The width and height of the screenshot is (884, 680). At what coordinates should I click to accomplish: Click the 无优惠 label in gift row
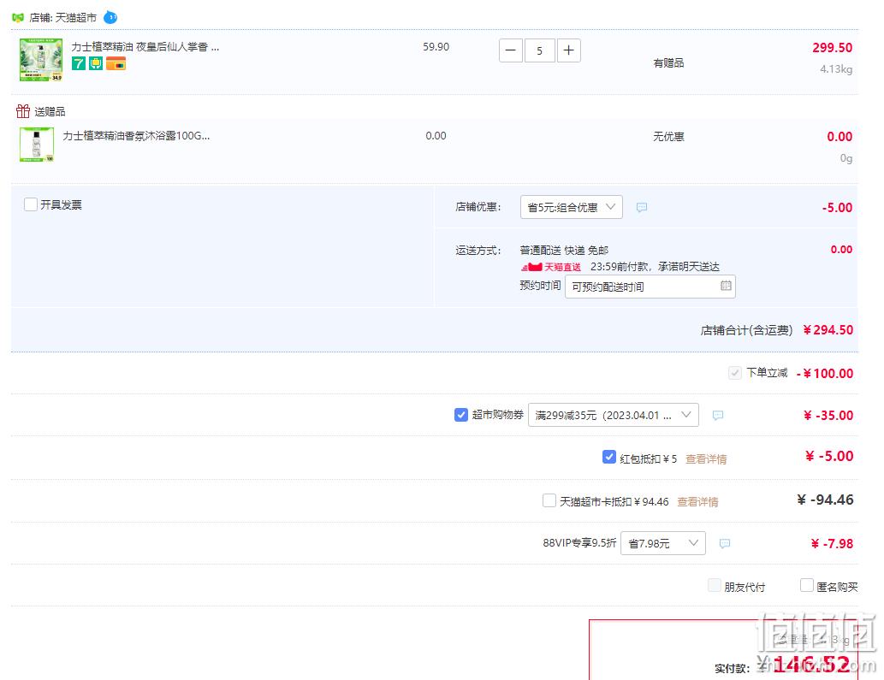[668, 136]
